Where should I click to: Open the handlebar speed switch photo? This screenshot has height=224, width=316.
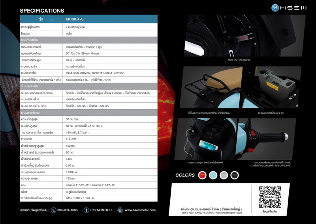point(265,139)
